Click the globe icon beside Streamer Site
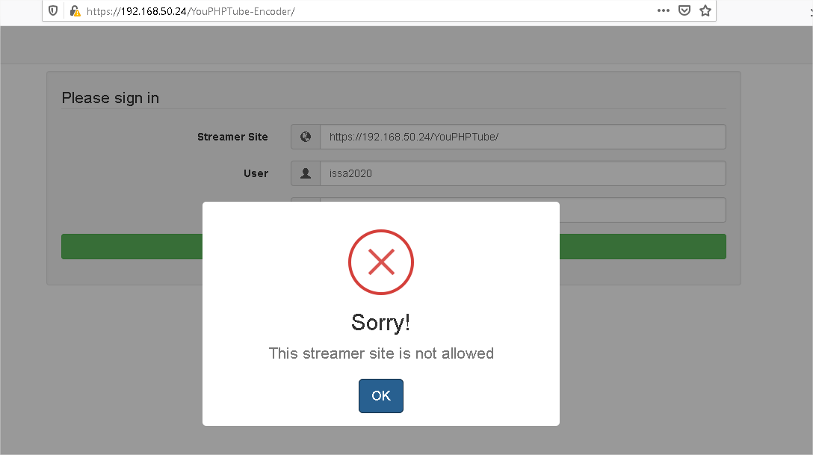This screenshot has height=455, width=813. click(x=305, y=137)
